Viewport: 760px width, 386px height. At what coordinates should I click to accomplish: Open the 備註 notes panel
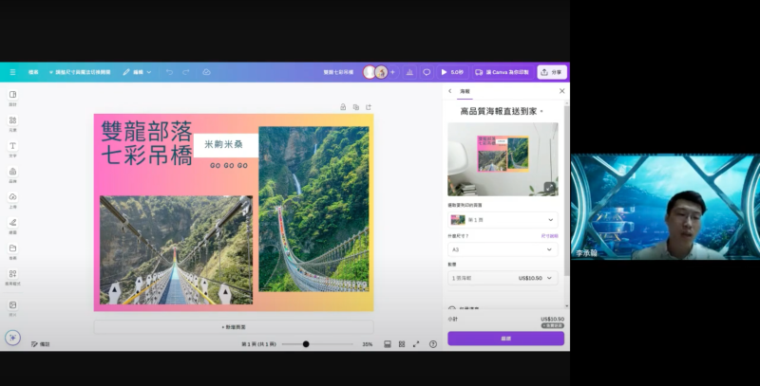coord(41,344)
